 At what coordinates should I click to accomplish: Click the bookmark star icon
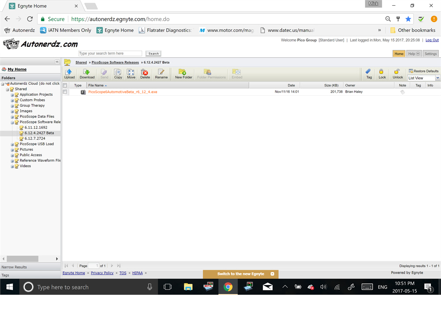[x=408, y=19]
